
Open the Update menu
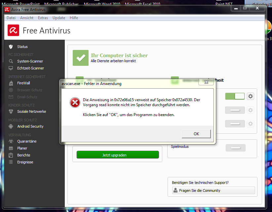point(59,18)
